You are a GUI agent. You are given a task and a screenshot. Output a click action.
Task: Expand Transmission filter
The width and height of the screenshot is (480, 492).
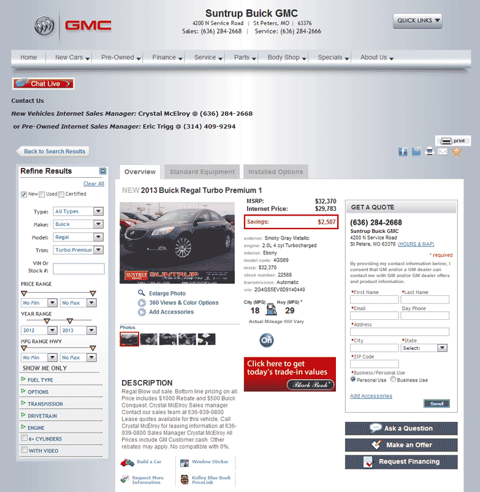click(x=45, y=404)
